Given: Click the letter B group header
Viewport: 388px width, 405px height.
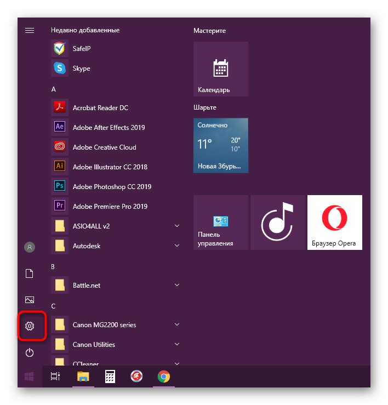Looking at the screenshot, I should tap(53, 267).
